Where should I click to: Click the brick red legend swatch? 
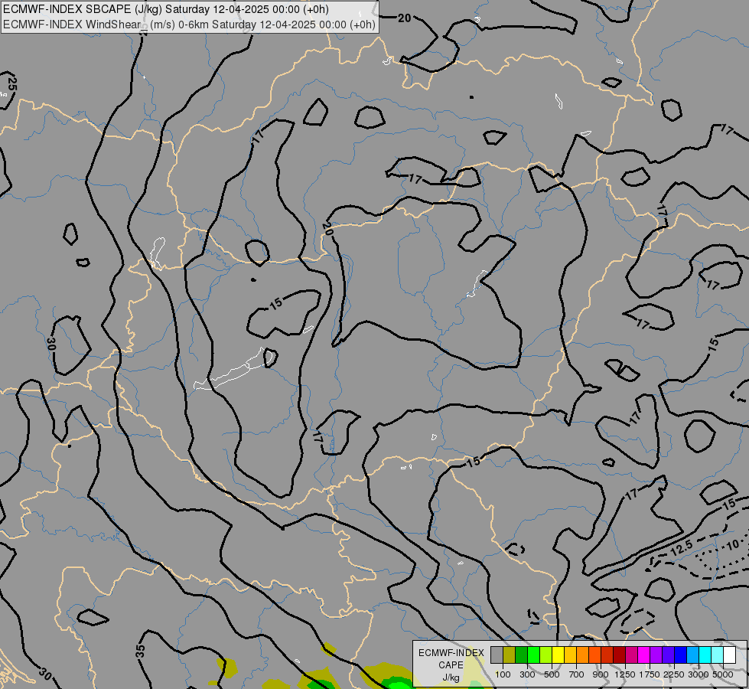click(607, 655)
